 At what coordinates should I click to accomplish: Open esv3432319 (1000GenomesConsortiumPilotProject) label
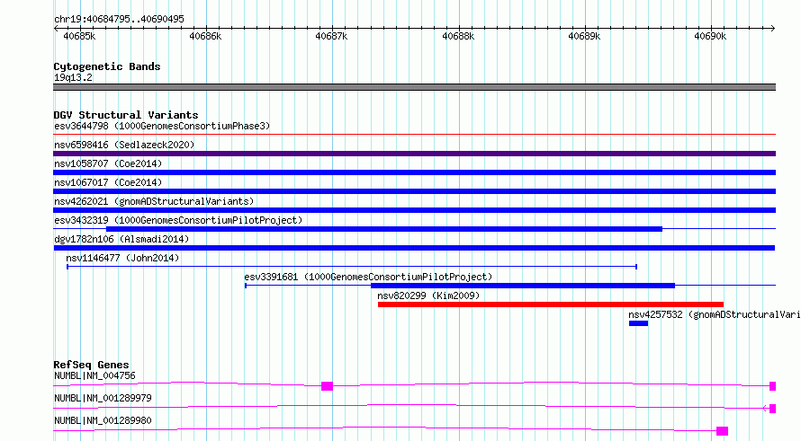(x=178, y=220)
